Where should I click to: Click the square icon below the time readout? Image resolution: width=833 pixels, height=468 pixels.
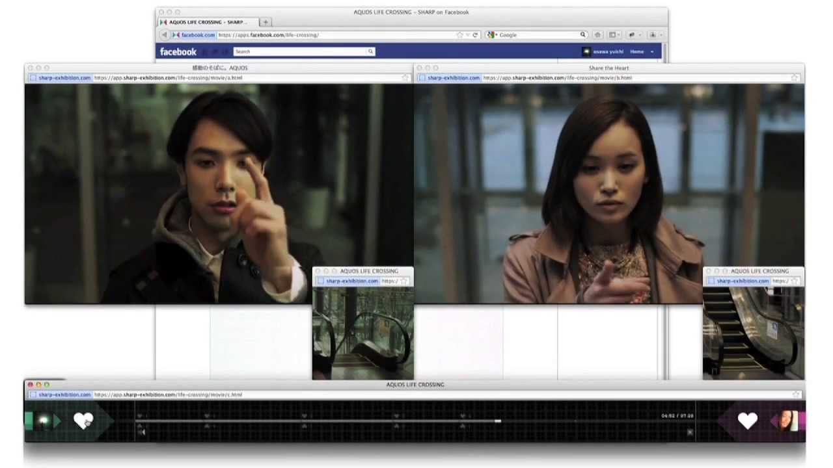[690, 432]
